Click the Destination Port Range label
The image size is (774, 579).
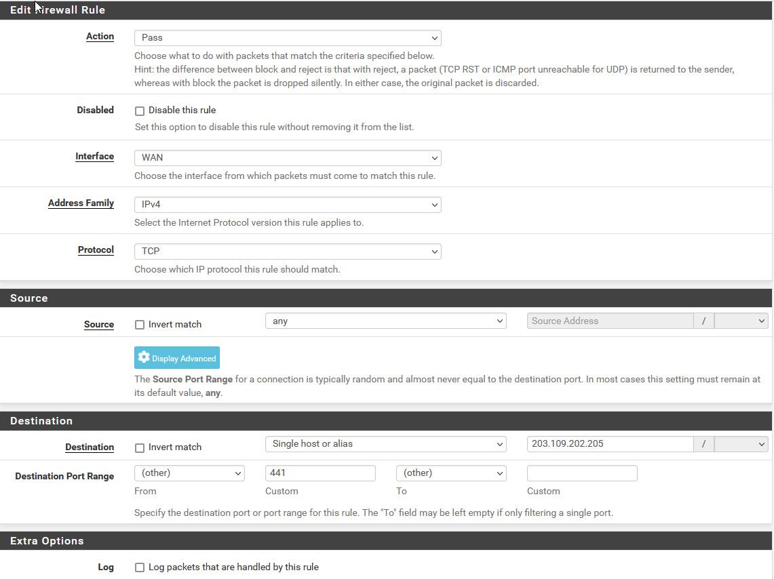pos(64,477)
